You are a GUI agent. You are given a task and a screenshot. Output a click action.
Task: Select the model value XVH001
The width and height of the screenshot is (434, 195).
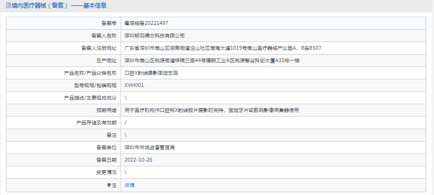coord(134,85)
